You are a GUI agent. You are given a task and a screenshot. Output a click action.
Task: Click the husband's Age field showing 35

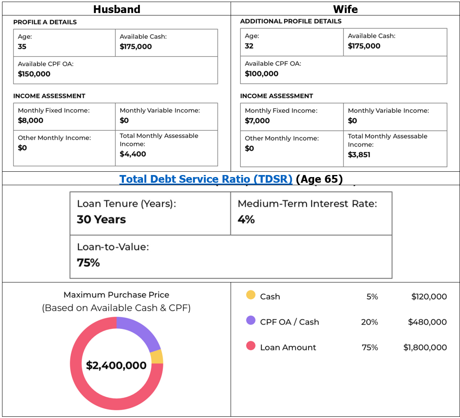pos(64,42)
